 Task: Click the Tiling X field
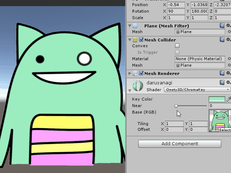(174, 124)
